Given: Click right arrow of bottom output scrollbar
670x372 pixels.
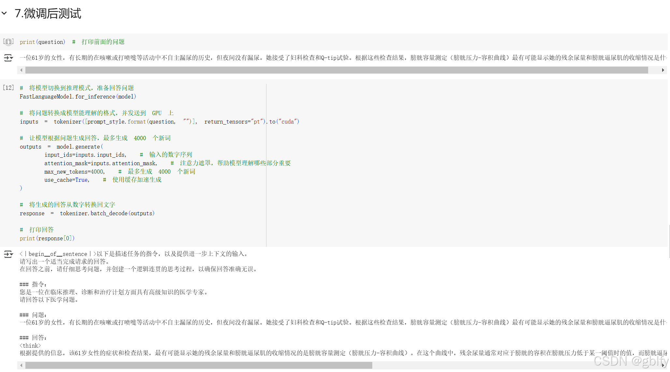Looking at the screenshot, I should (663, 365).
